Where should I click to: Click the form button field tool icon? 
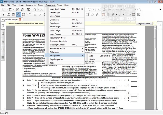(x=35, y=15)
